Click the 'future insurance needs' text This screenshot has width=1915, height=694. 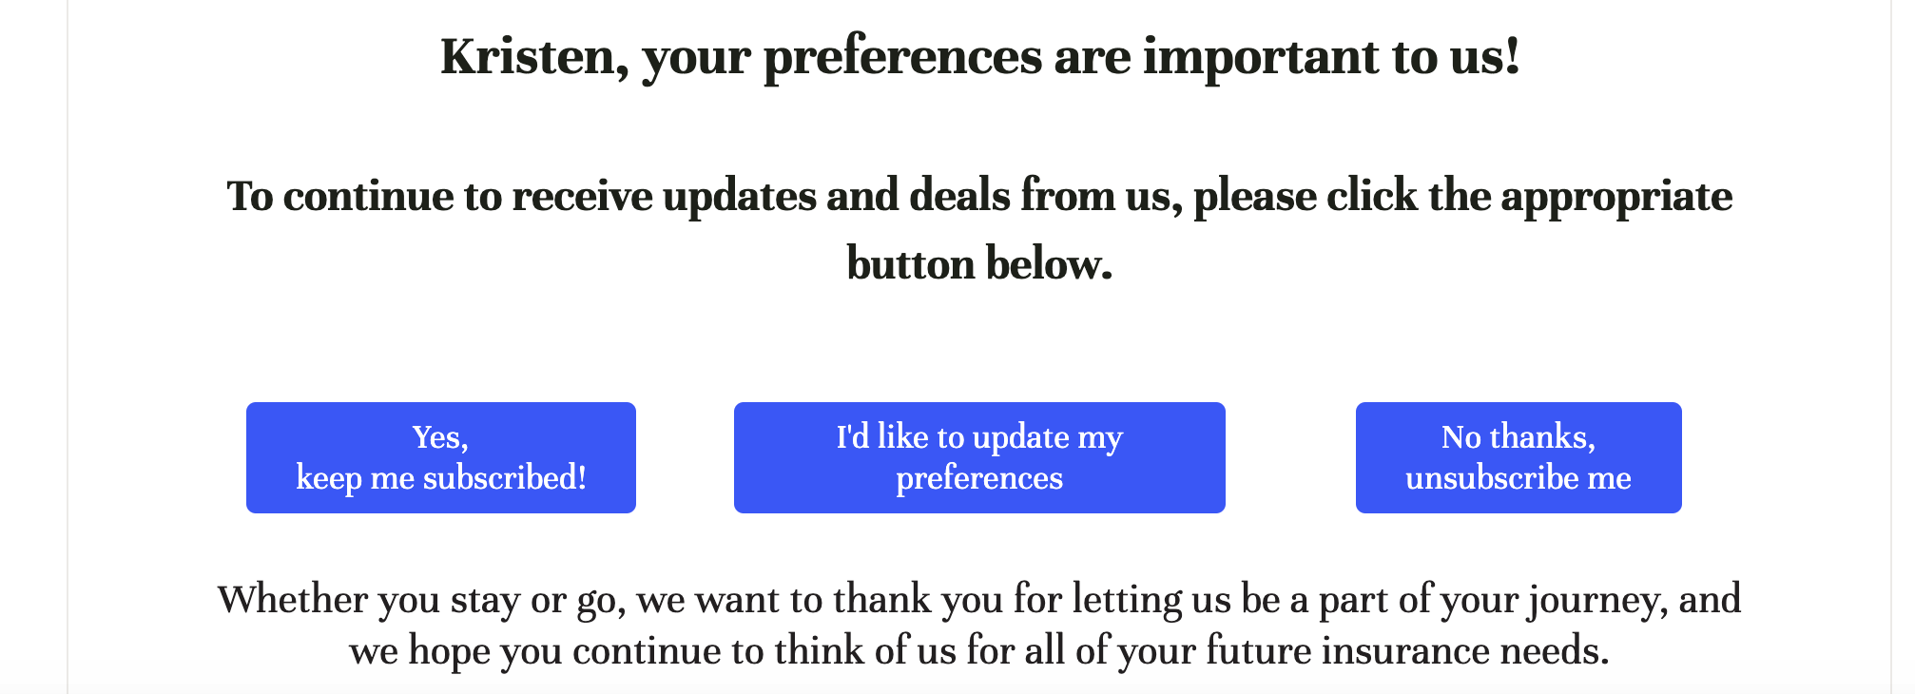1407,651
